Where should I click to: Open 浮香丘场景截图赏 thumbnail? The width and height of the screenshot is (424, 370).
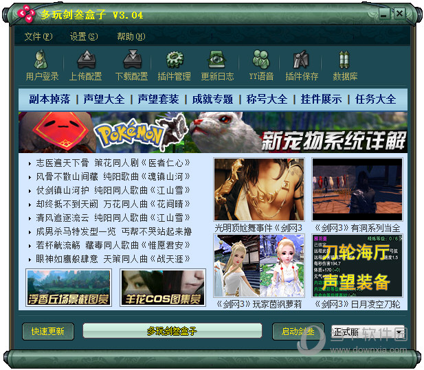[69, 288]
